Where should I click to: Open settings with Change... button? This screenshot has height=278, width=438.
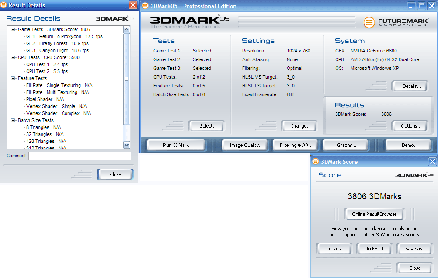299,126
